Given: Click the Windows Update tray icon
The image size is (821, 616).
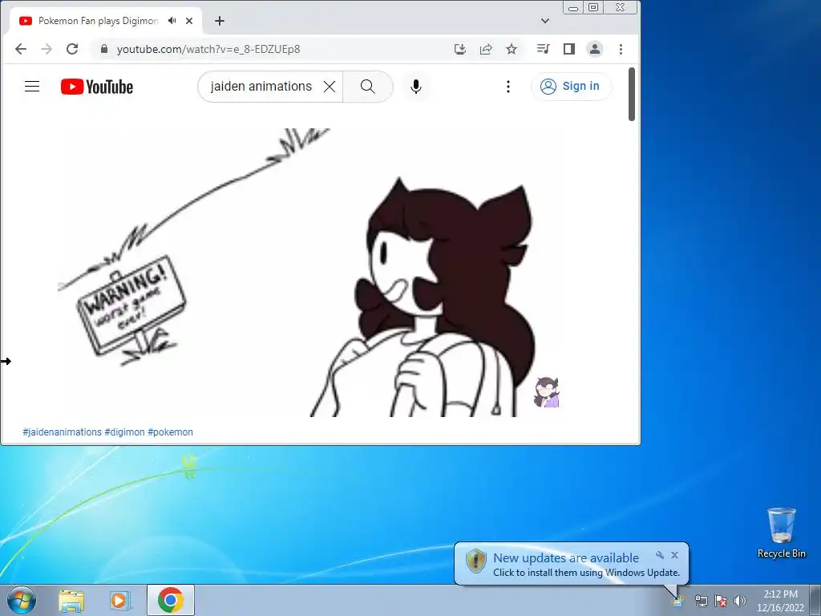Looking at the screenshot, I should click(x=678, y=601).
